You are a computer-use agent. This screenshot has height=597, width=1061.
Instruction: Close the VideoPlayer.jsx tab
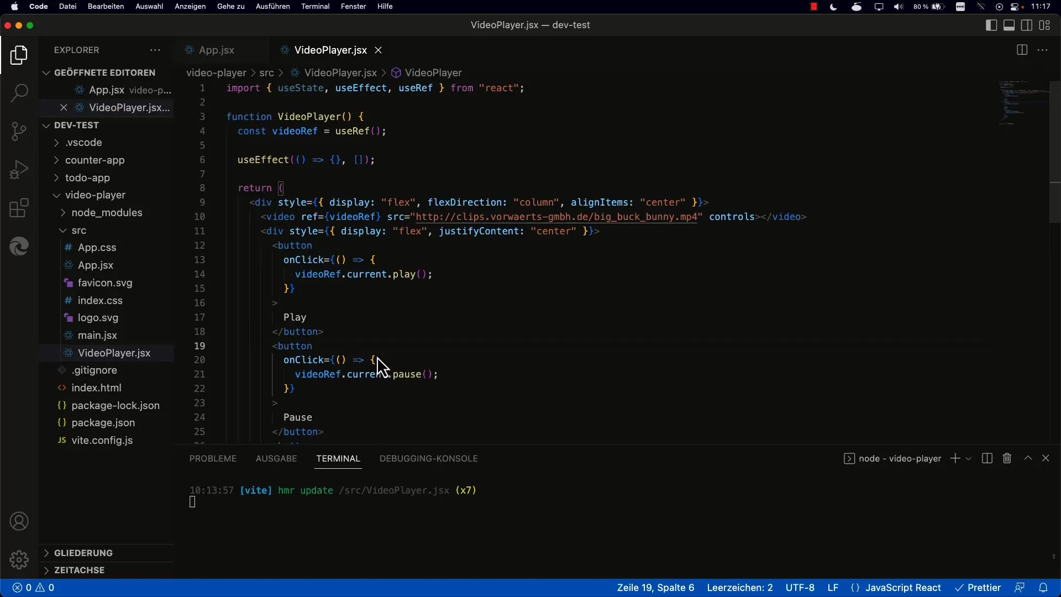[x=379, y=50]
